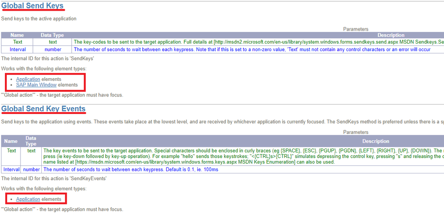Viewport: 444px width, 217px height.
Task: Click Description header in Send Key Events table
Action: (x=376, y=141)
